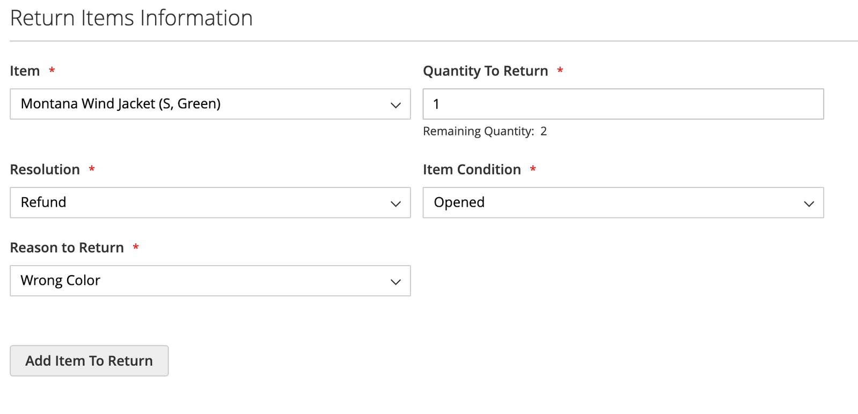Open the Resolution dropdown showing Refund

[x=210, y=202]
